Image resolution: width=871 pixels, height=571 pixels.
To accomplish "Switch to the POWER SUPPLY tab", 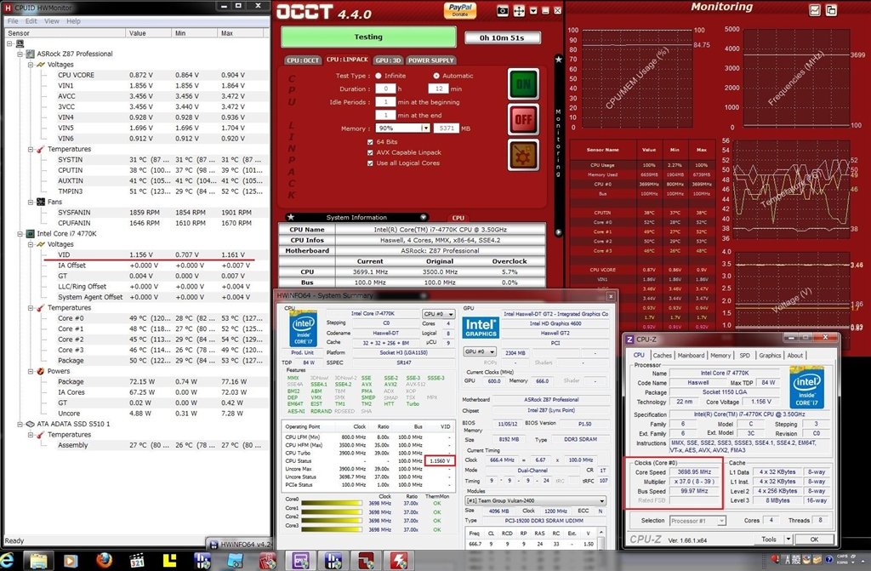I will [431, 60].
